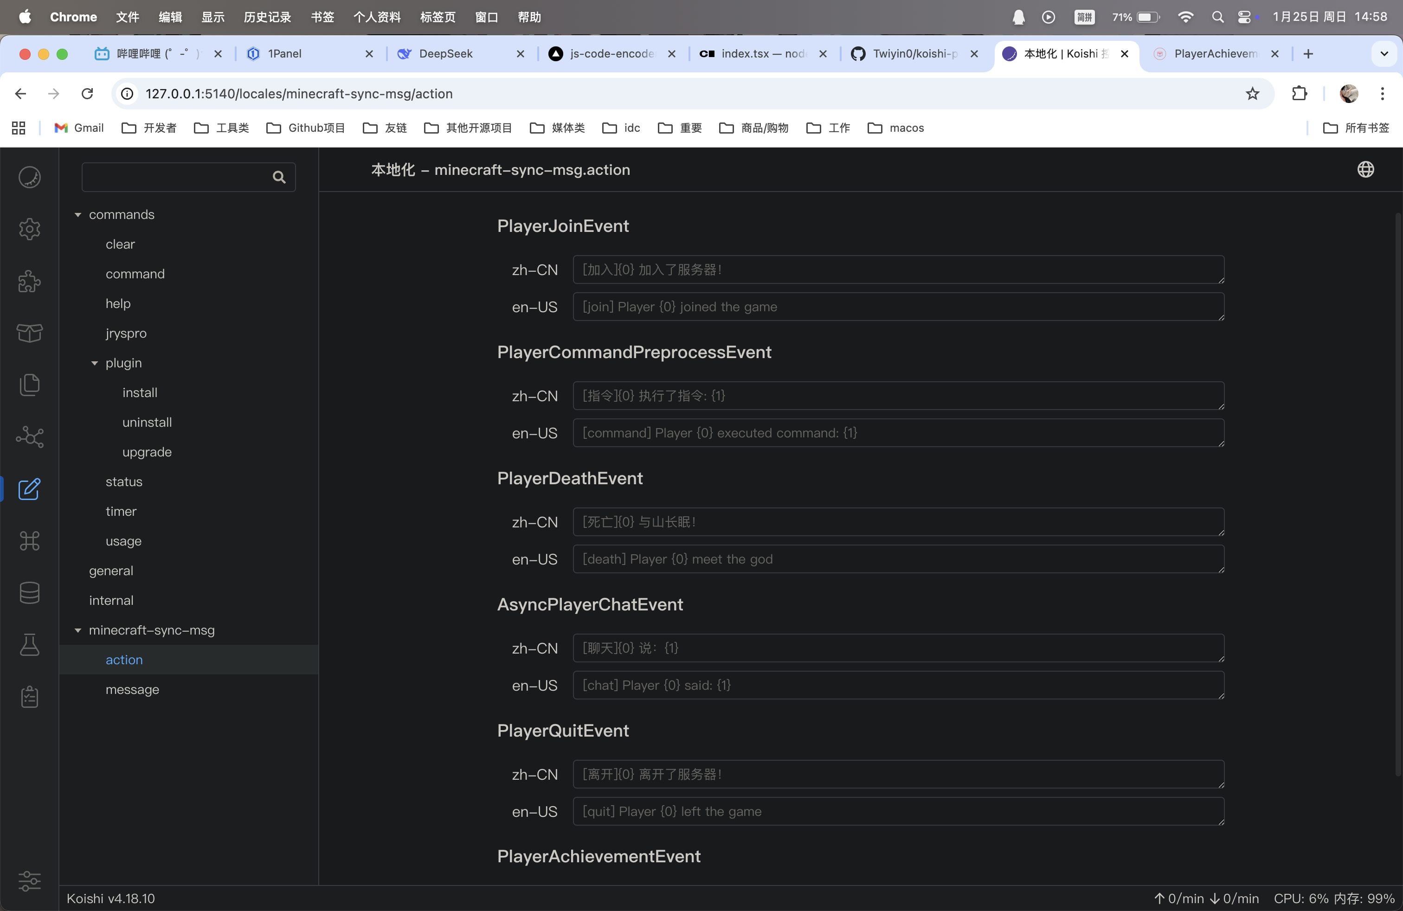Click the dependency box sidebar icon
Viewport: 1403px width, 911px height.
point(29,333)
